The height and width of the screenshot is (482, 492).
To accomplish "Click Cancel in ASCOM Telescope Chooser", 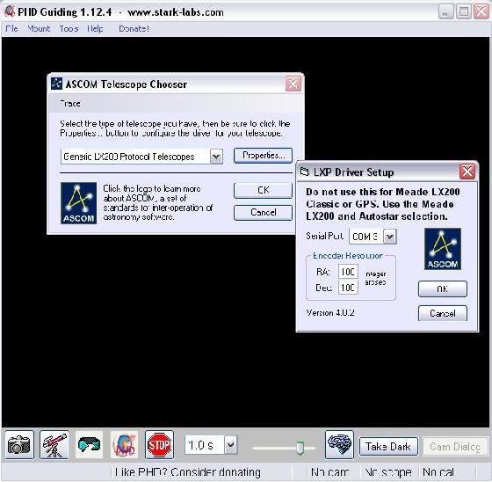I will tap(263, 212).
